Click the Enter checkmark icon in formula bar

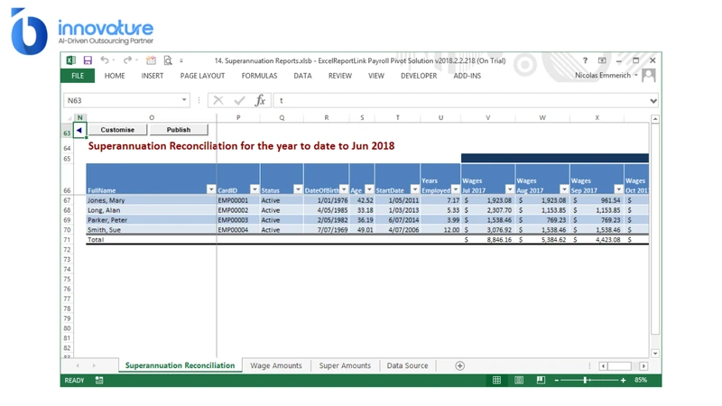(239, 100)
